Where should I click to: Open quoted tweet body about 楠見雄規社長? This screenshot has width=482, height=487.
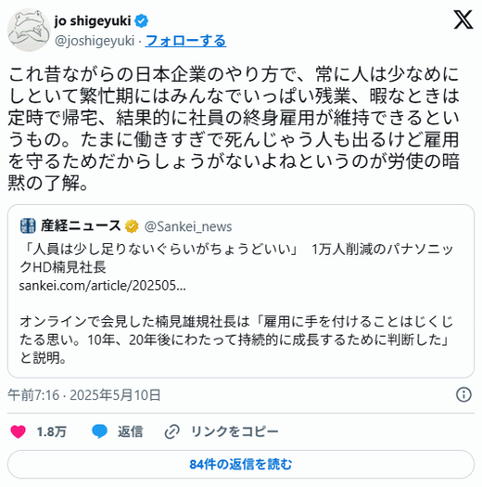tap(235, 340)
